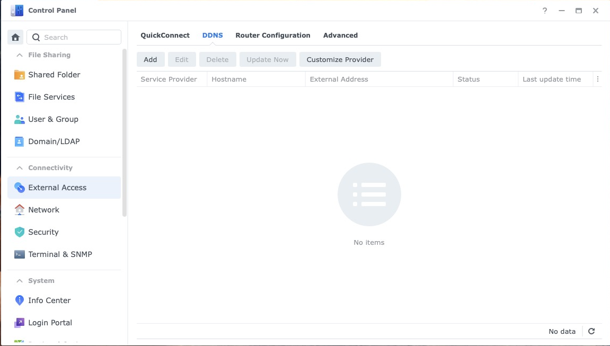This screenshot has height=346, width=610.
Task: Collapse the Connectivity section chevron
Action: (20, 168)
